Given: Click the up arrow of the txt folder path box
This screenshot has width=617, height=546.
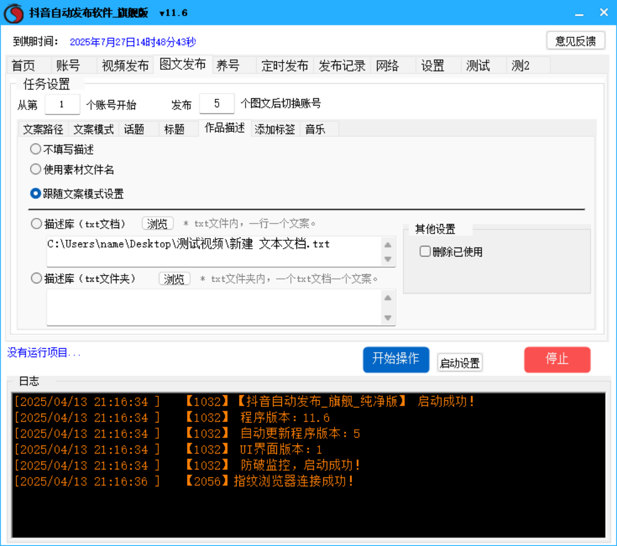Looking at the screenshot, I should click(x=388, y=298).
